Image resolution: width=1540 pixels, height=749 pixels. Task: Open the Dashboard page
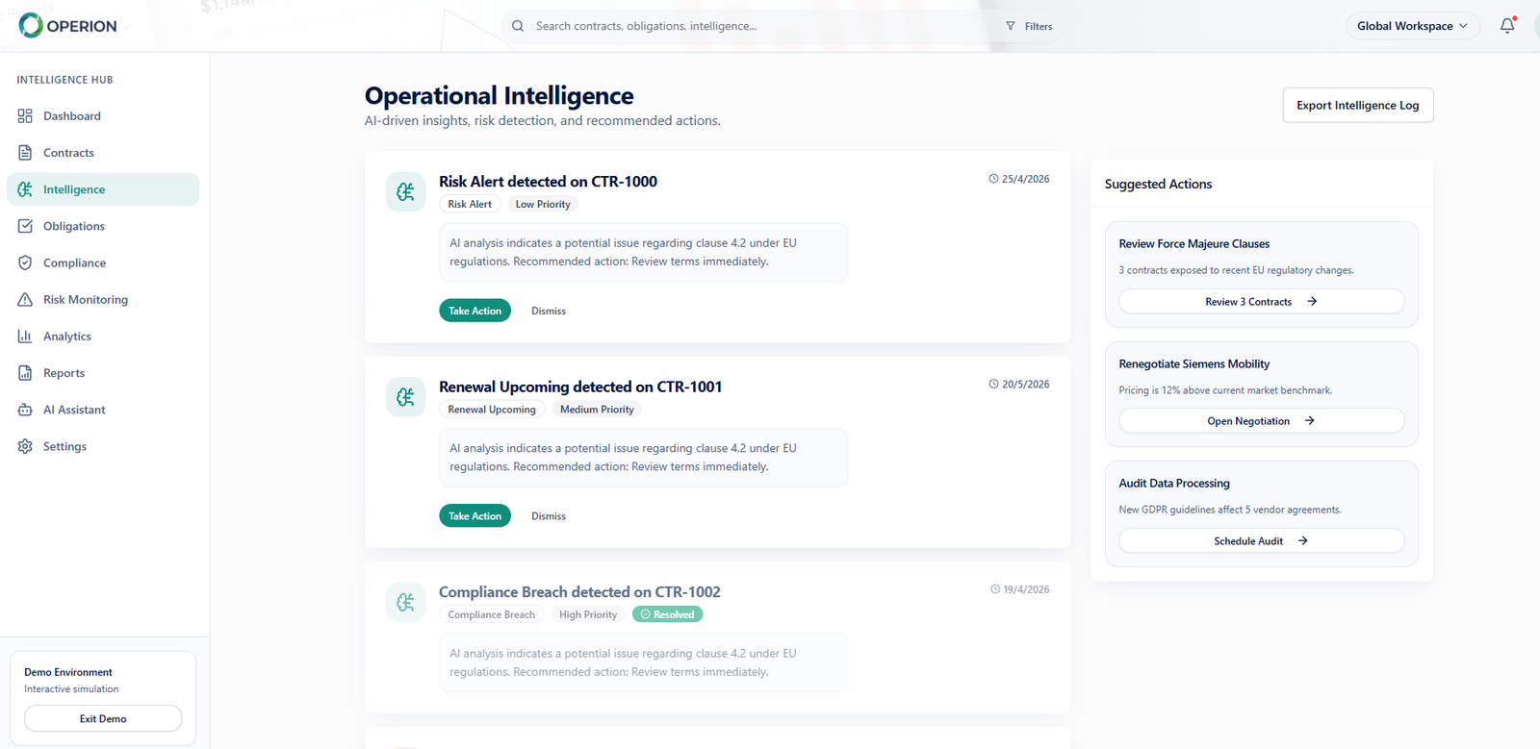click(x=103, y=116)
